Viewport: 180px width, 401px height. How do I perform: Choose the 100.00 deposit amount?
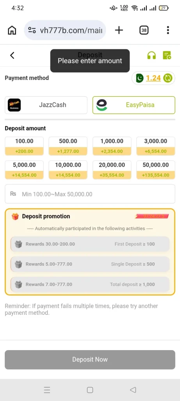[24, 146]
